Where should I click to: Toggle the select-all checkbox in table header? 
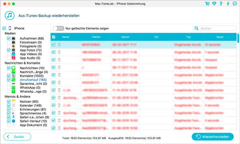(x=54, y=37)
